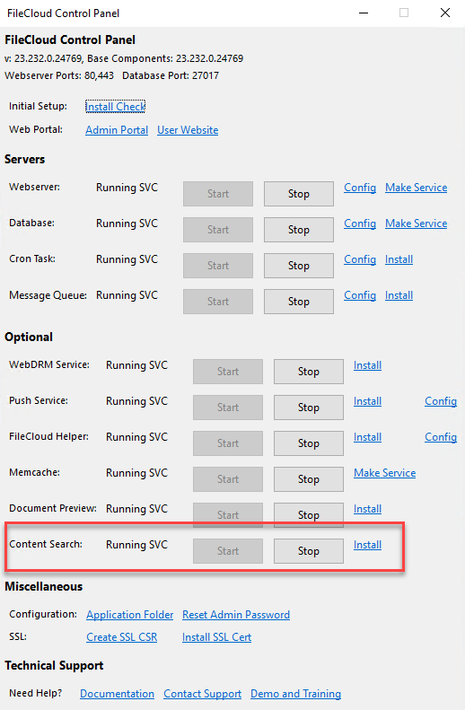Click Make Service for Database

click(417, 224)
